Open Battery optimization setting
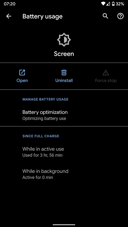 tap(64, 115)
